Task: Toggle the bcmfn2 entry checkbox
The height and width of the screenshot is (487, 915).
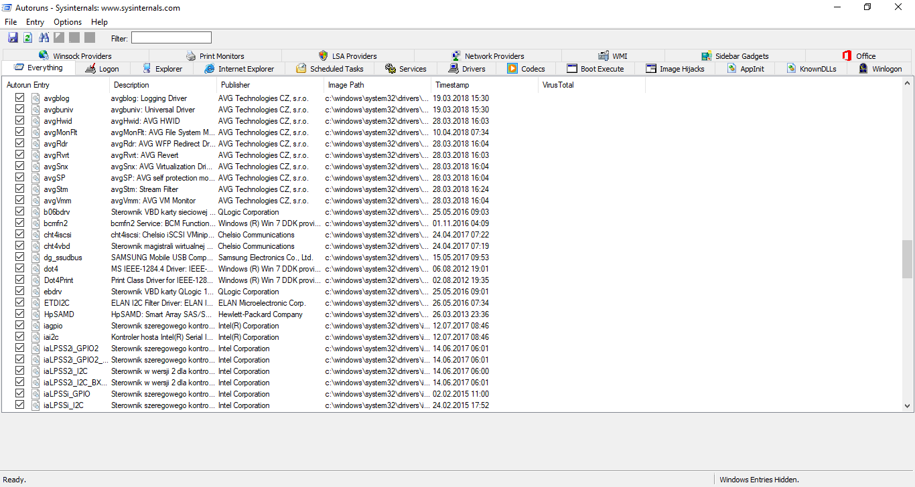Action: point(19,223)
